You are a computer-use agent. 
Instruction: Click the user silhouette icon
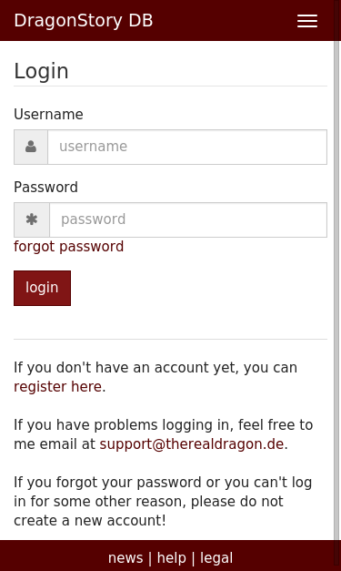(31, 147)
